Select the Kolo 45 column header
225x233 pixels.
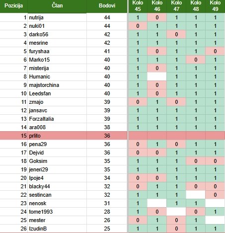pyautogui.click(x=138, y=6)
